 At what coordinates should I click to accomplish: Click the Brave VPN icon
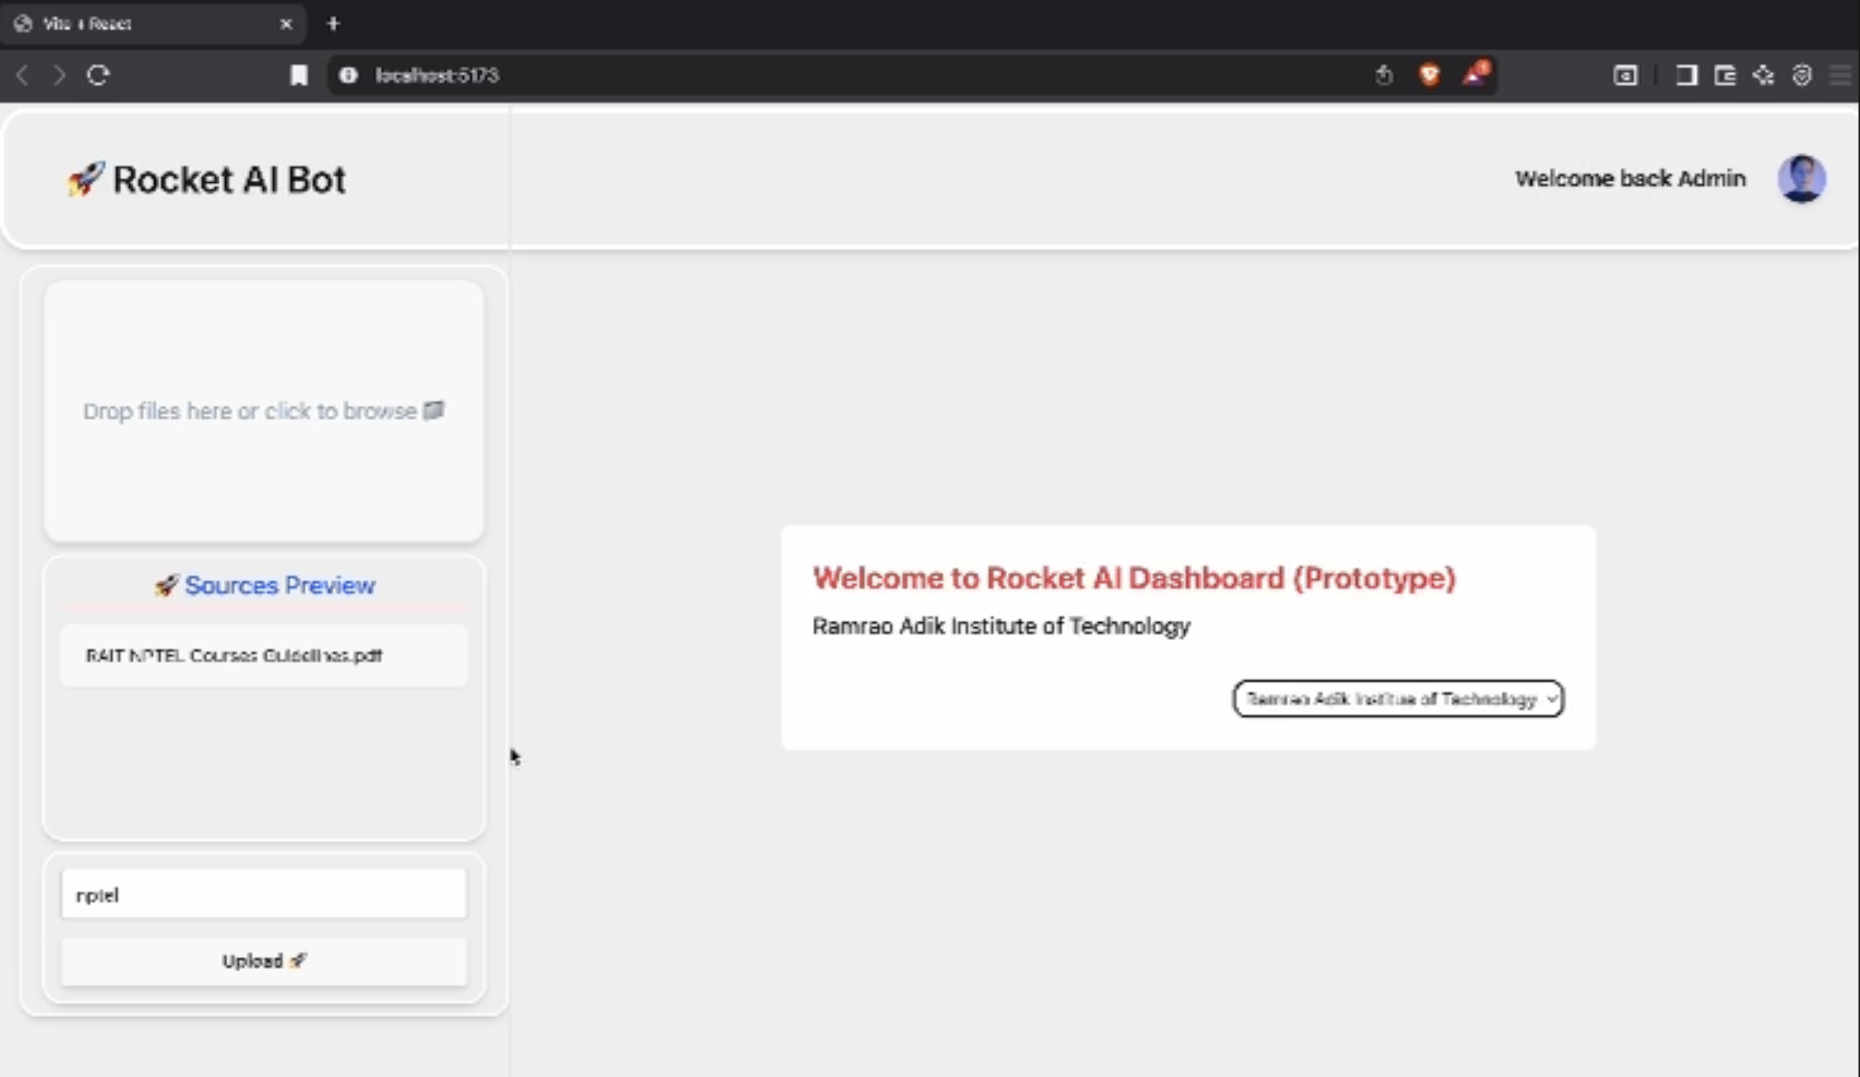pos(1801,75)
